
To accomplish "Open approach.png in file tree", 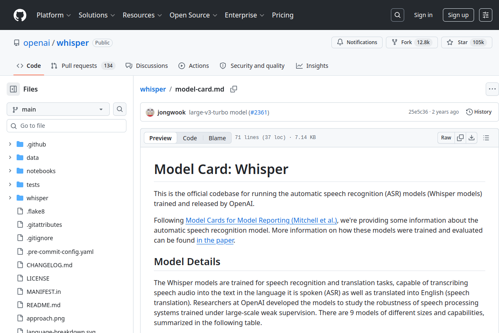I will coord(46,318).
